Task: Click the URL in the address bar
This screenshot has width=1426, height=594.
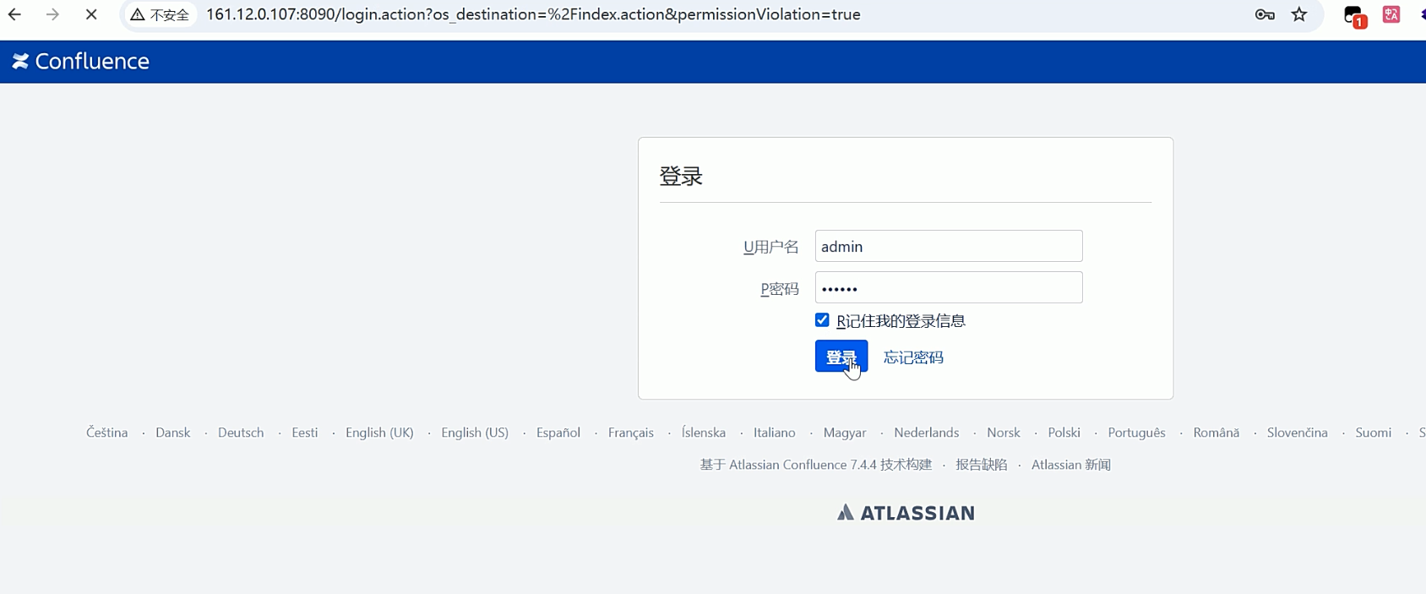Action: point(533,14)
